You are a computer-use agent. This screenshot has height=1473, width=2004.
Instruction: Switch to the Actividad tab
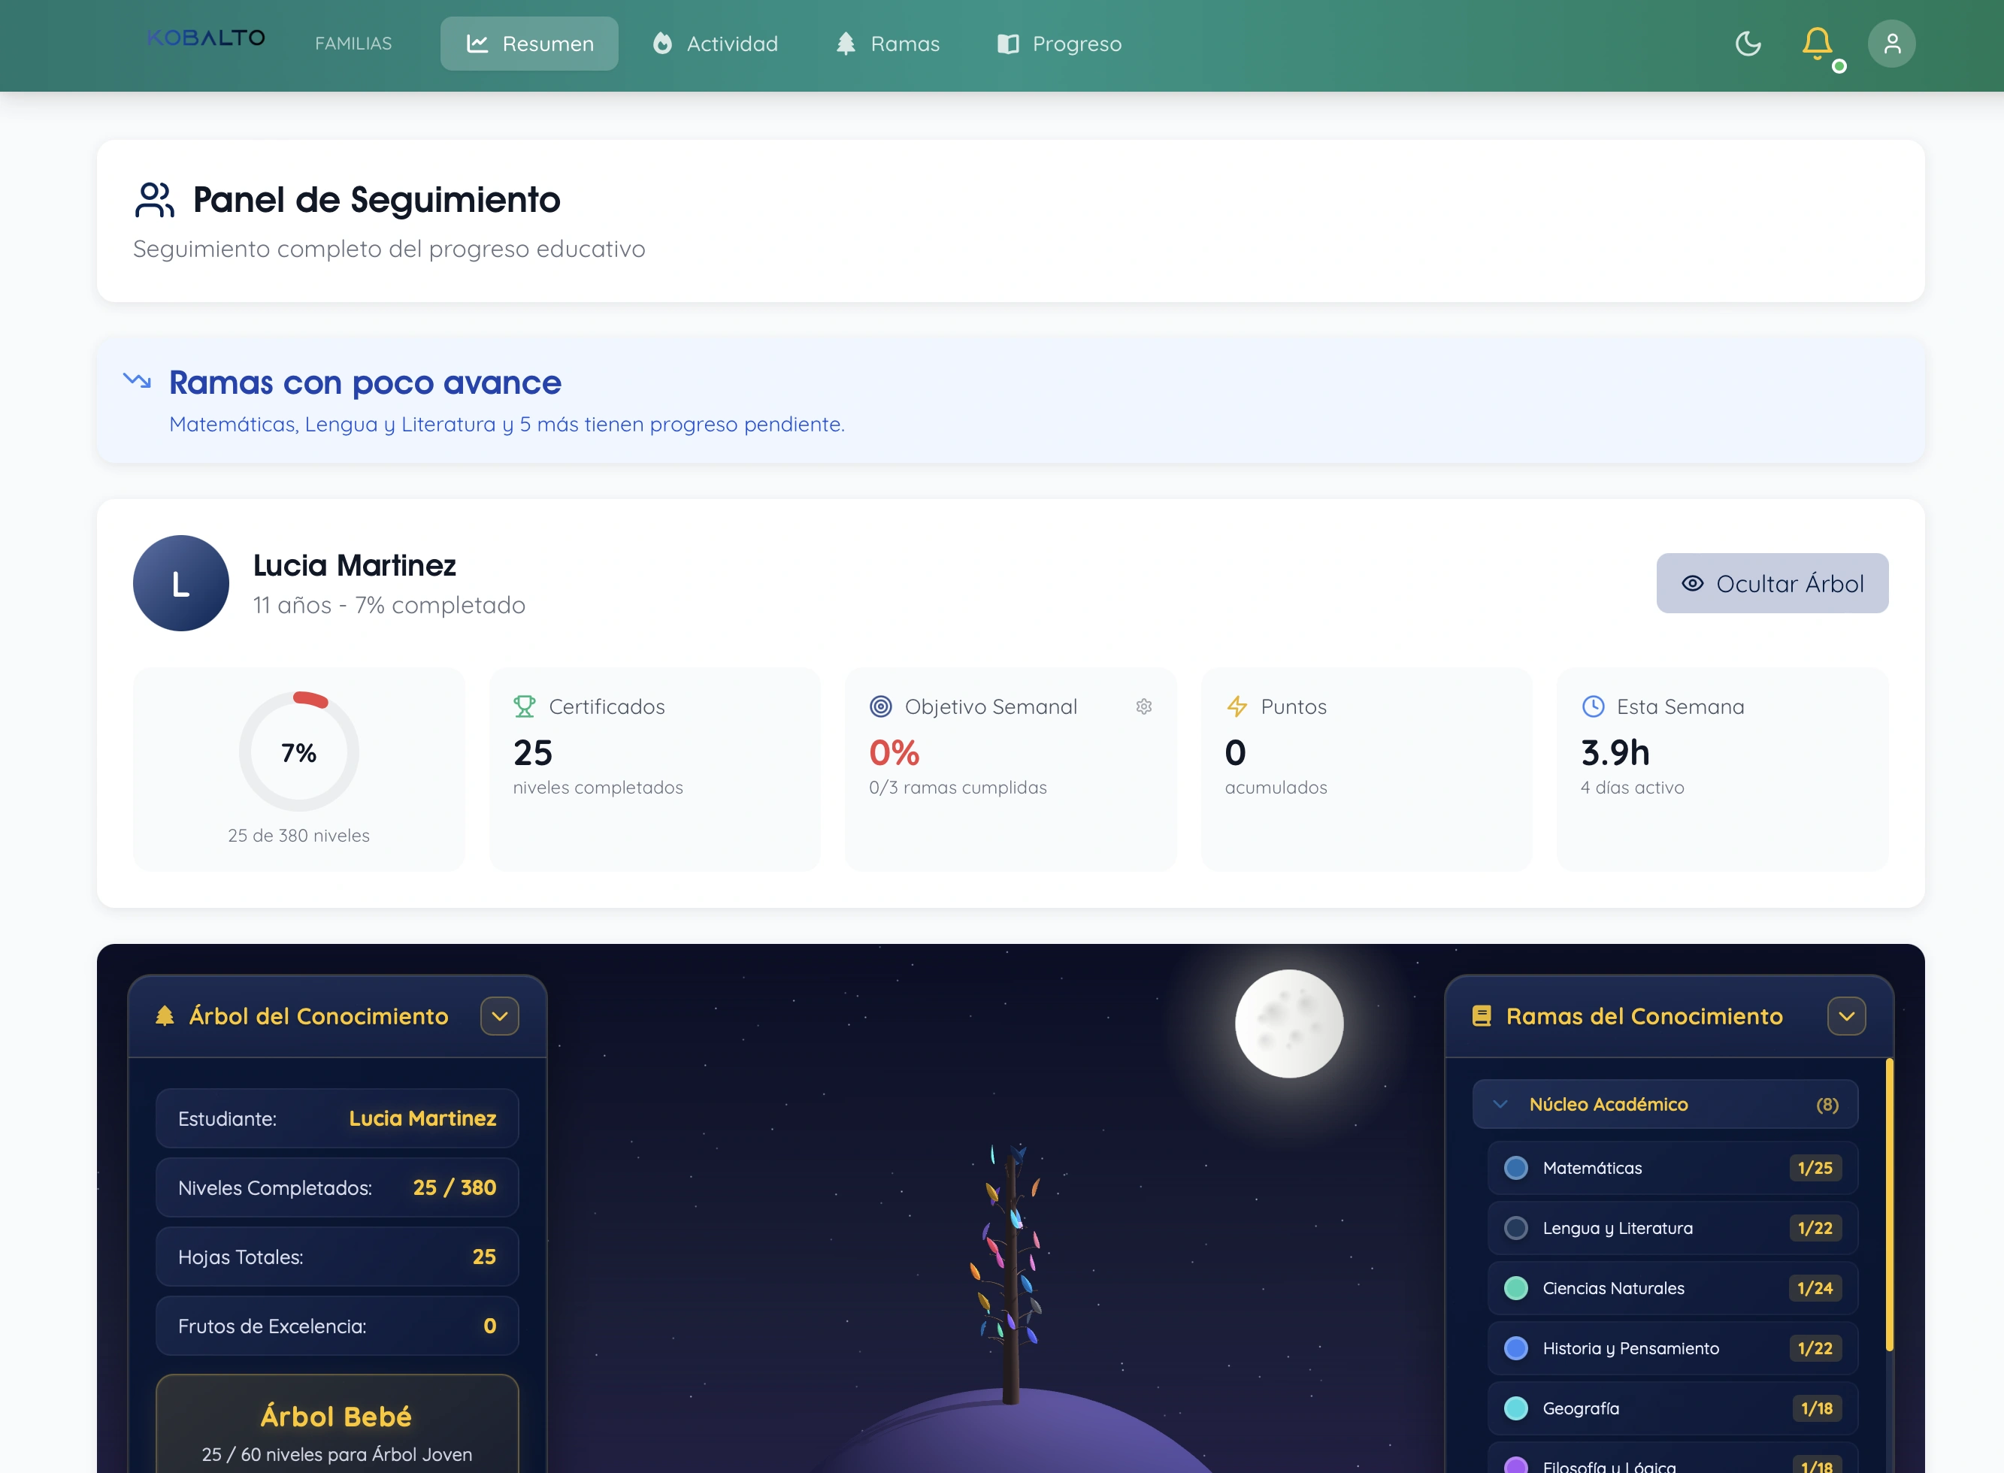(x=716, y=44)
